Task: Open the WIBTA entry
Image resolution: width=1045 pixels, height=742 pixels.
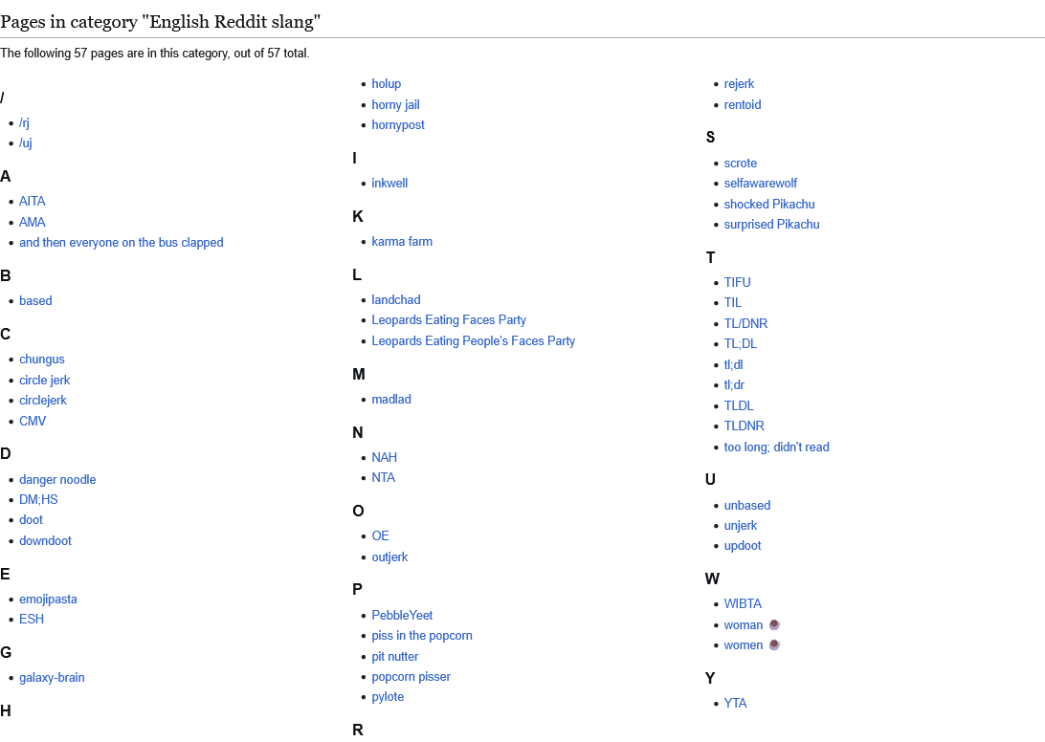Action: (743, 603)
